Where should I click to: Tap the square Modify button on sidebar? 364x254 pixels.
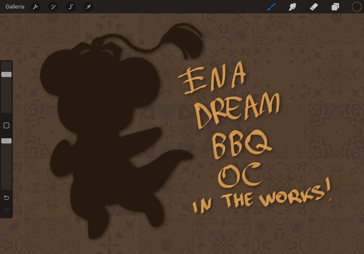[x=6, y=125]
